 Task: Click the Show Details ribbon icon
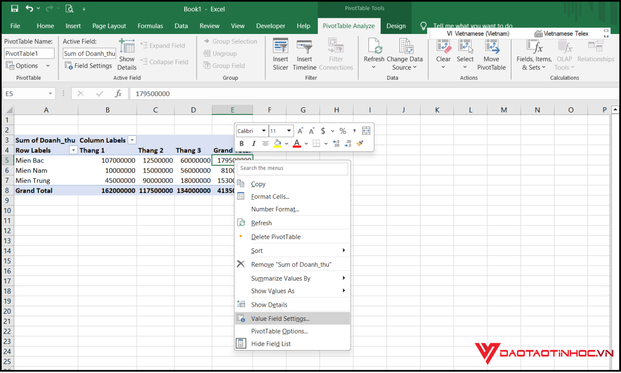point(127,54)
